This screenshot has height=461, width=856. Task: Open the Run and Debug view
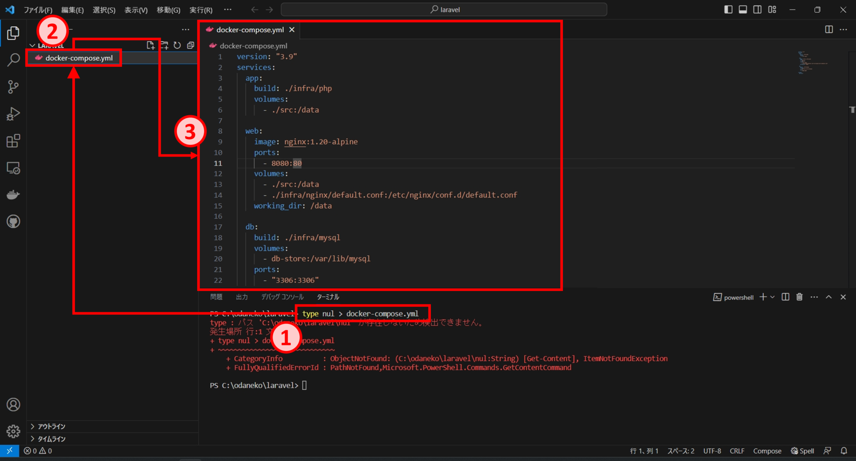click(x=13, y=114)
